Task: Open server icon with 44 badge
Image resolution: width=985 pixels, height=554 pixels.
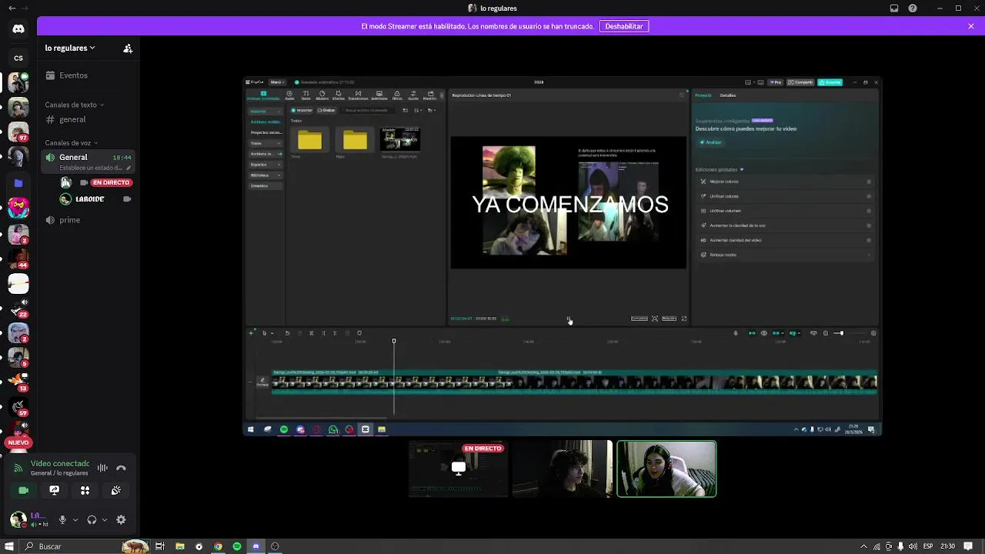Action: pyautogui.click(x=18, y=259)
